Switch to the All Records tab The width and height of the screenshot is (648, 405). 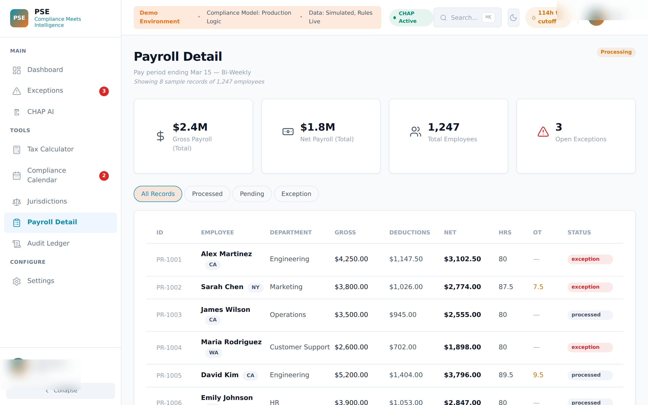point(158,194)
